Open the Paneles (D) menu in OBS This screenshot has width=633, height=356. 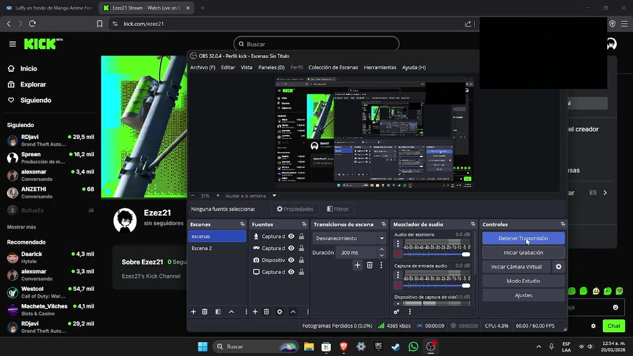pos(271,67)
